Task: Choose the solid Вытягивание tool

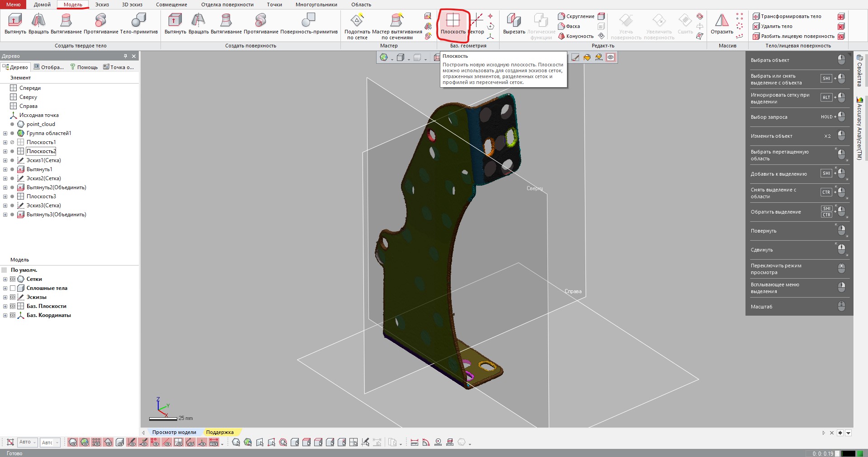Action: pos(66,23)
